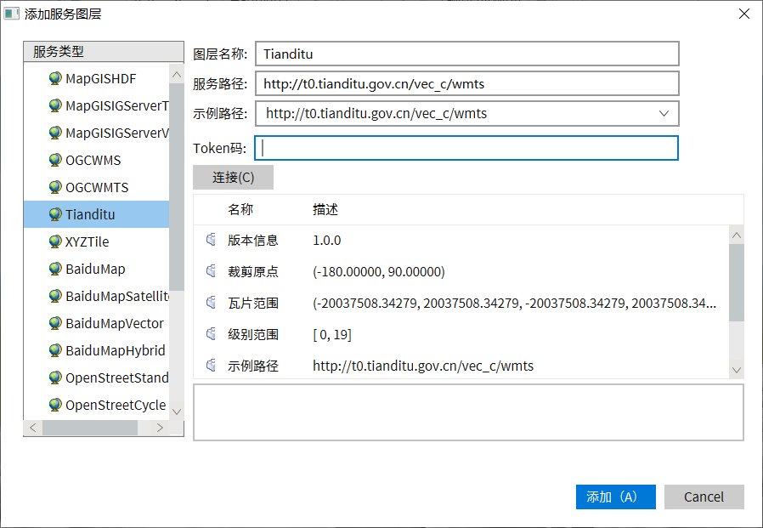The width and height of the screenshot is (763, 528).
Task: Click the property icon of 裁剪原点 row
Action: [211, 271]
